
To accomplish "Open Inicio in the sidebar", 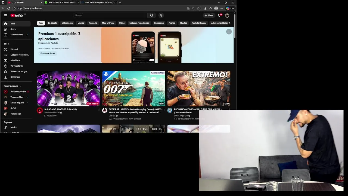I will coord(17,24).
